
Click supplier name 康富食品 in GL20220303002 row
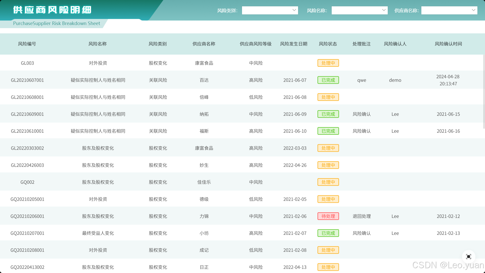pos(204,148)
